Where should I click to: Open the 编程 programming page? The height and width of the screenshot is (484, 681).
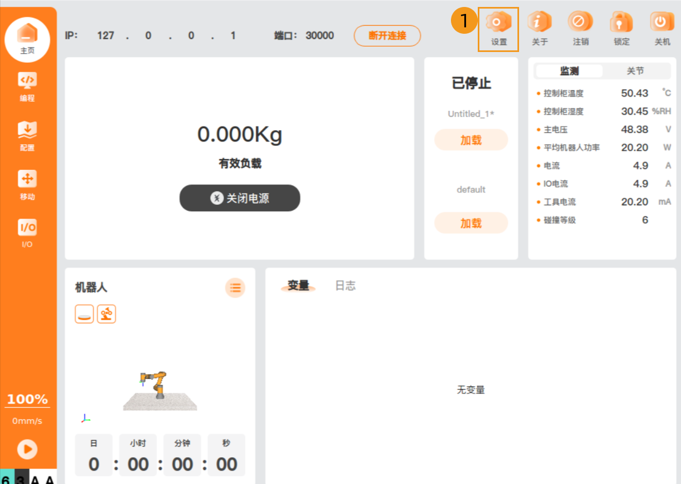(x=27, y=87)
